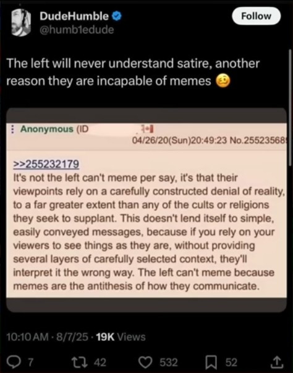This screenshot has height=373, width=293.
Task: Click the Anonymous poster name
Action: (x=47, y=129)
